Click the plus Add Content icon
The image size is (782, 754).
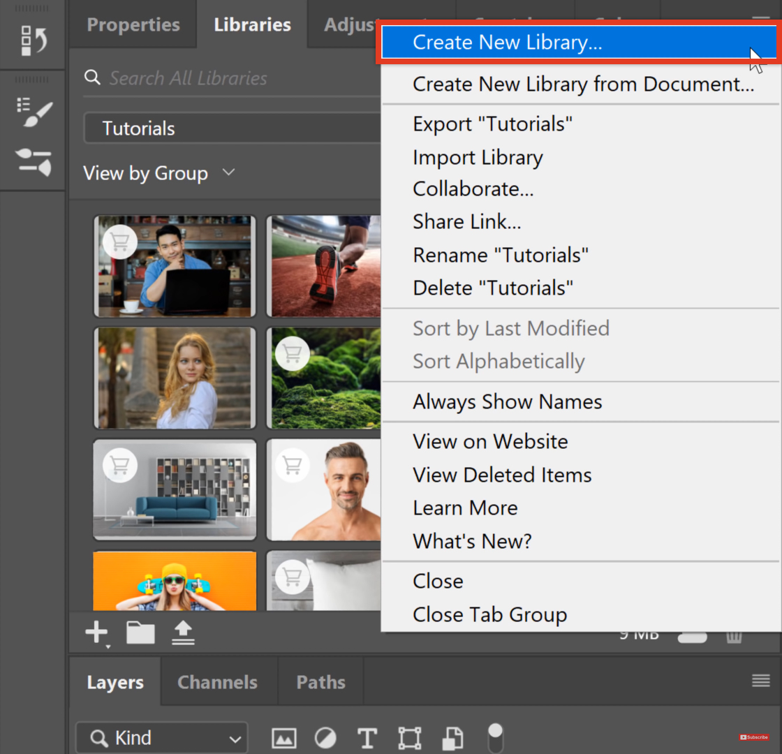click(97, 633)
